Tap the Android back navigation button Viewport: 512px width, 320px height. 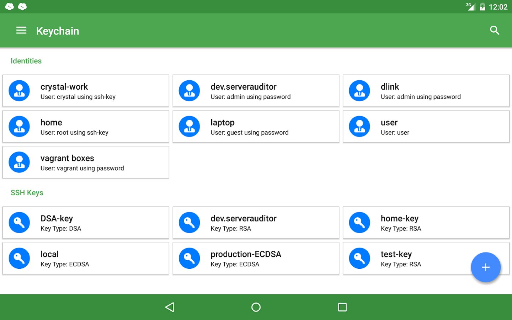170,307
